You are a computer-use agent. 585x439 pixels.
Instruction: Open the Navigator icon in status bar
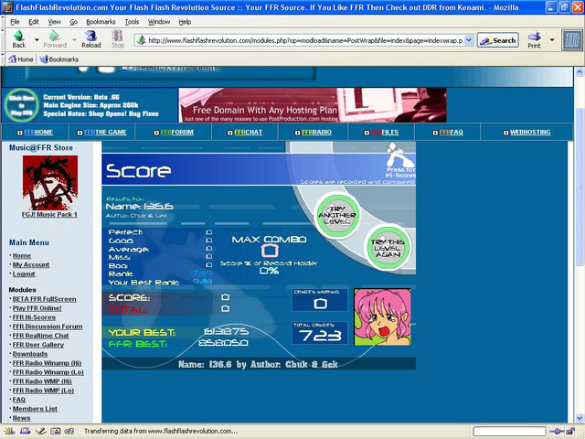pos(9,431)
